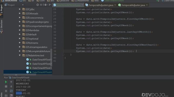This screenshot has width=174, height=97.
Task: Click abc breadcrumb in navigation bar
Action: tap(51, 1)
